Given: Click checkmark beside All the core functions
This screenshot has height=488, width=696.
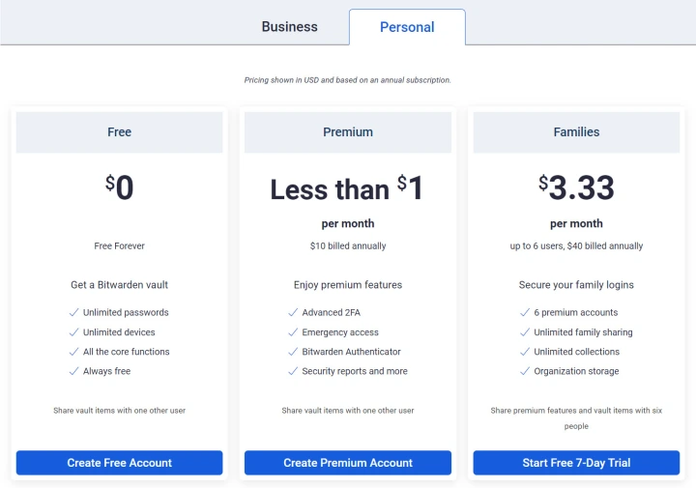Looking at the screenshot, I should tap(73, 352).
